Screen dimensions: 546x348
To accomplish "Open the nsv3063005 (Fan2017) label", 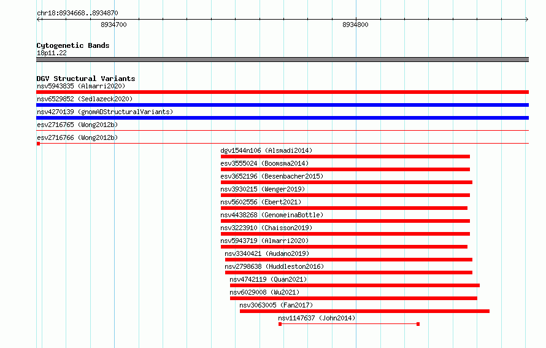I will click(276, 305).
